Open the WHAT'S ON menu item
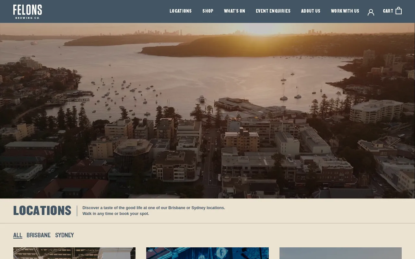 coord(234,11)
